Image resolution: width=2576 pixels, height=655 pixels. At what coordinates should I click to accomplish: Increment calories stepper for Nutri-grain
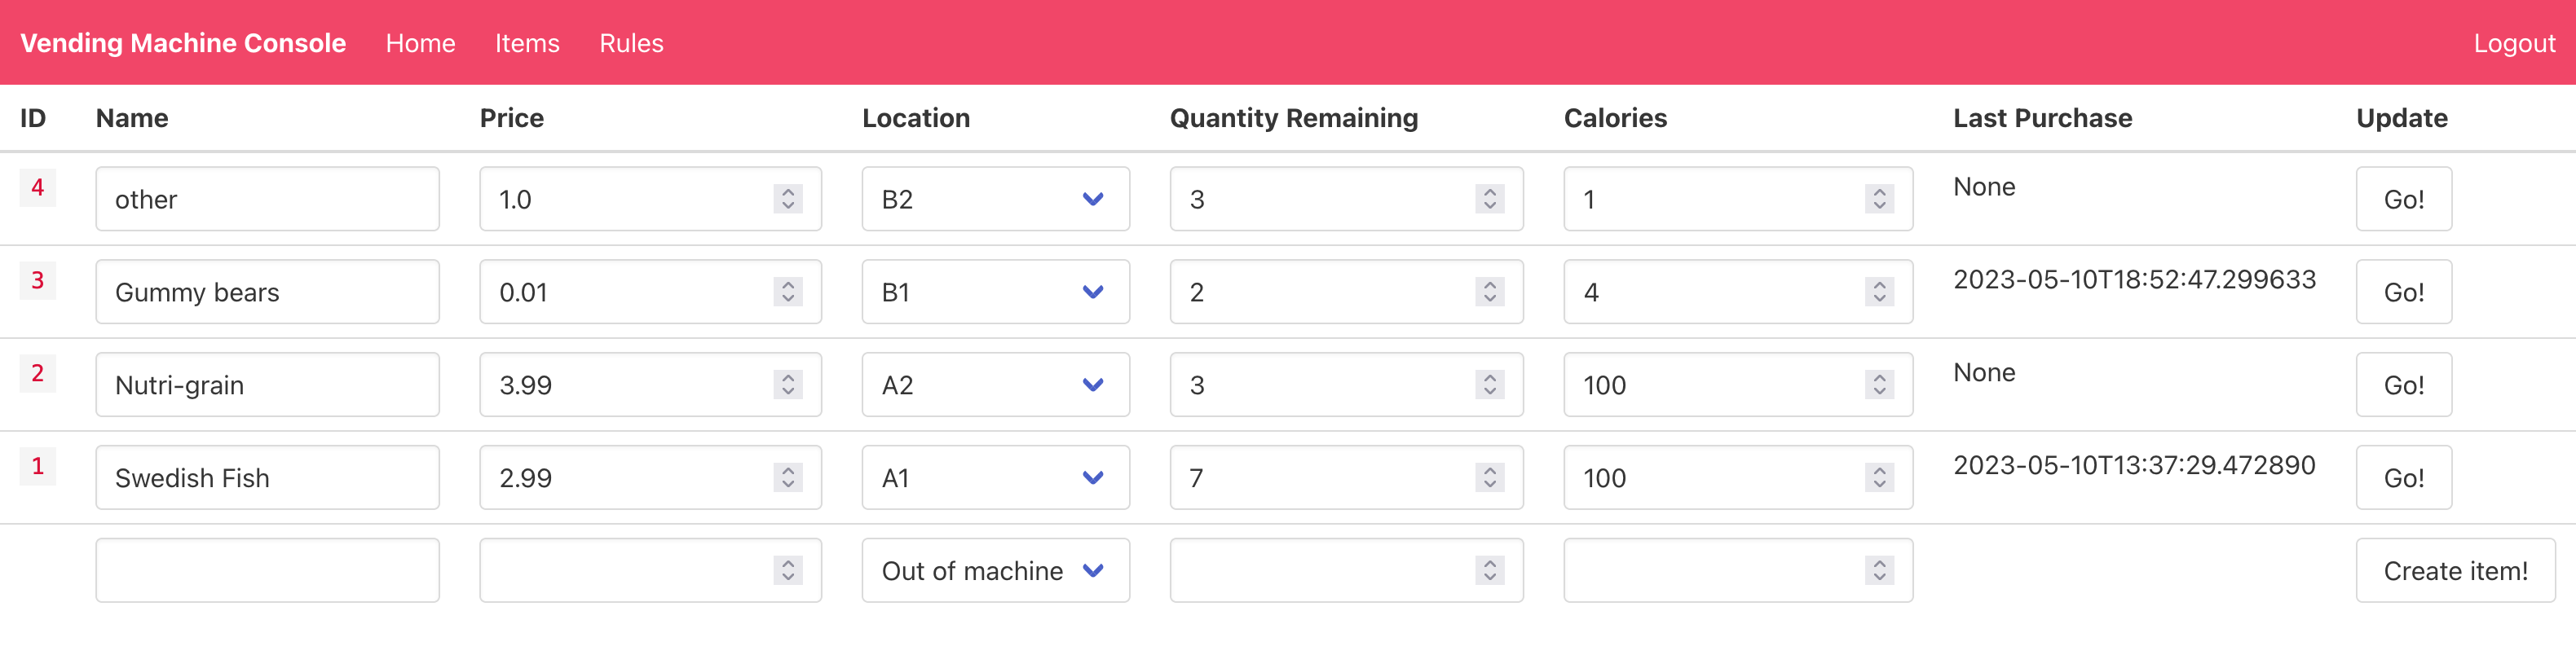(1879, 378)
